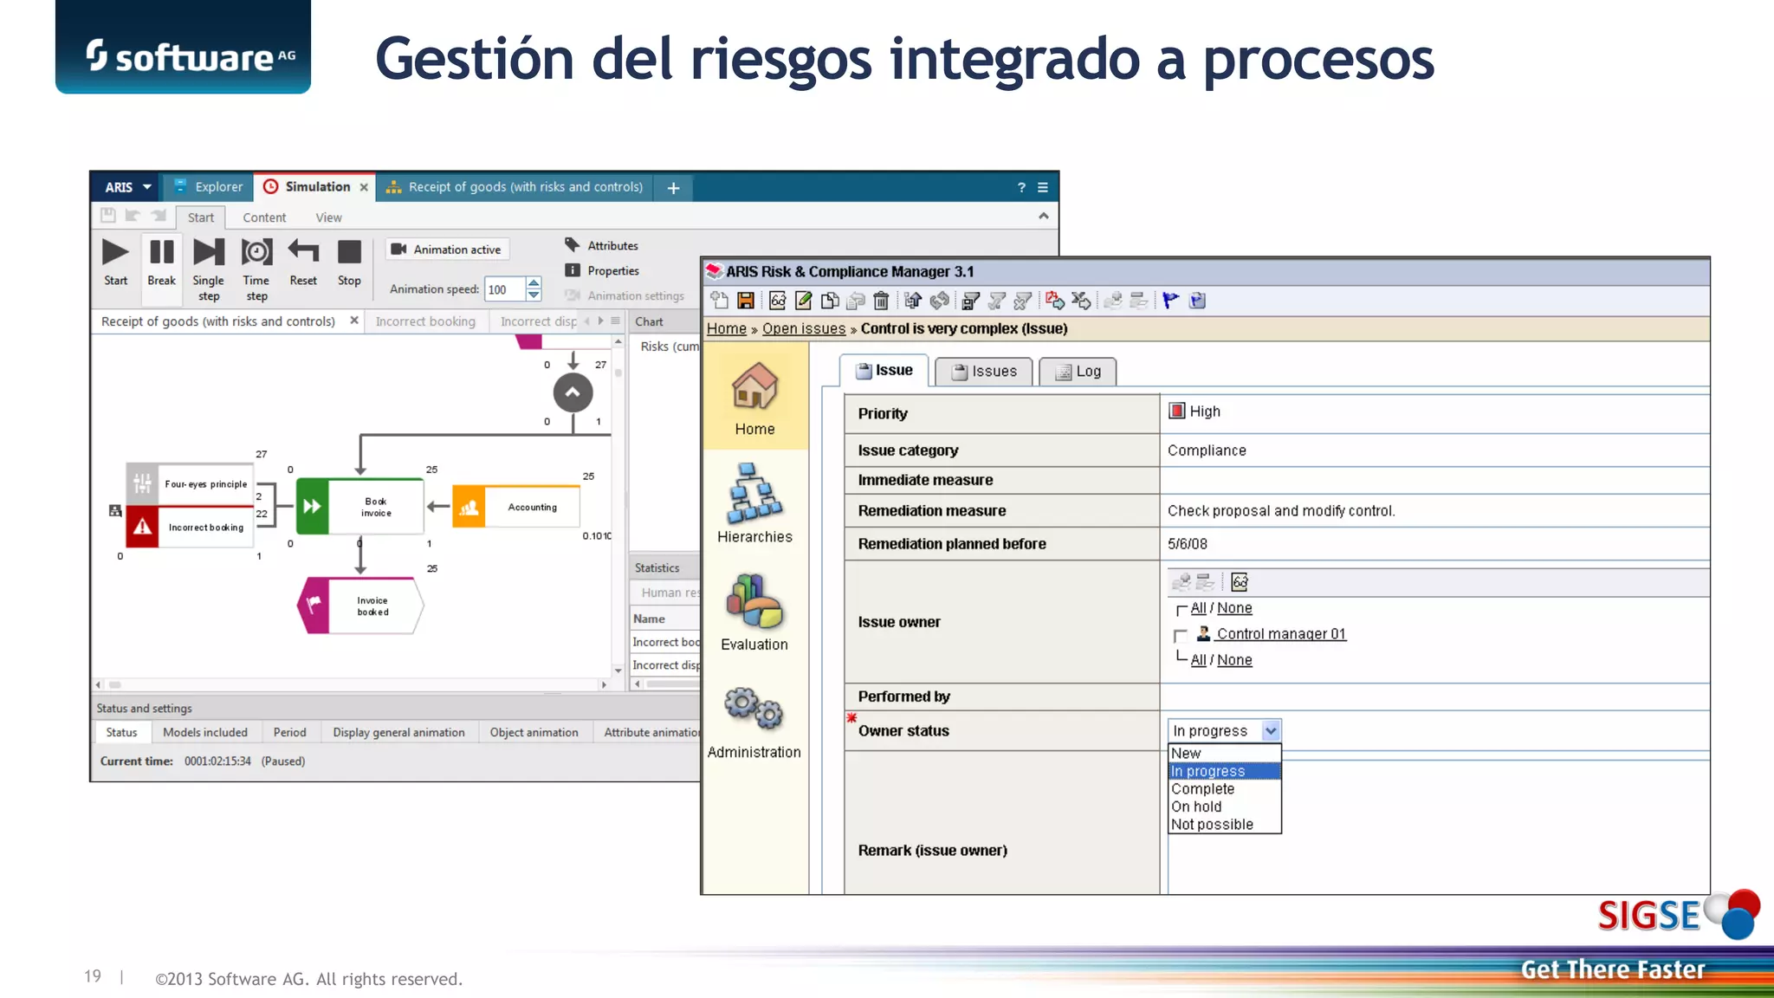This screenshot has height=998, width=1774.
Task: Decrease animation speed with down stepper arrow
Action: tap(534, 295)
